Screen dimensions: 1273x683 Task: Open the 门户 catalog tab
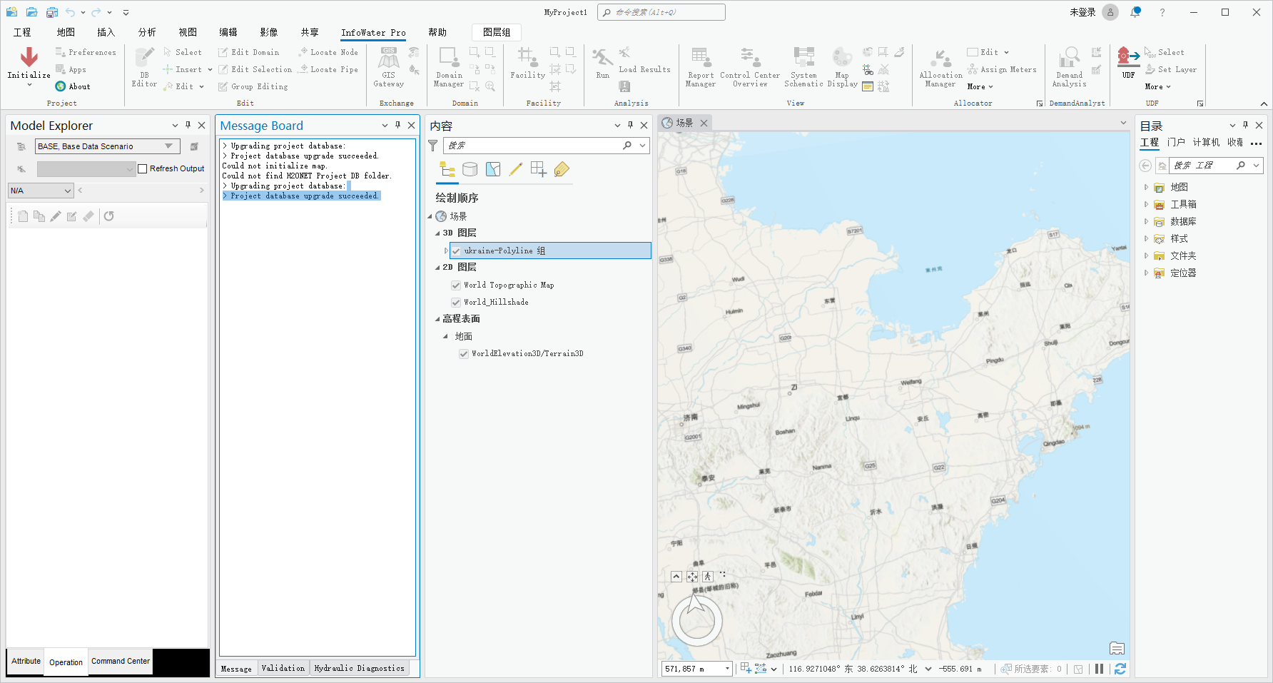(1176, 142)
